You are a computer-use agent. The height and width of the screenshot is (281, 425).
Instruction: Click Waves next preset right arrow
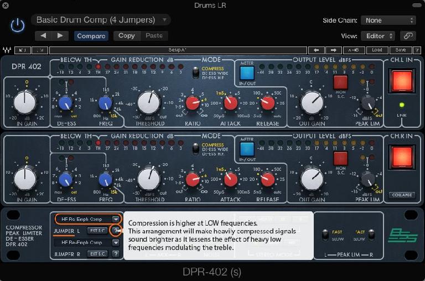[x=334, y=50]
